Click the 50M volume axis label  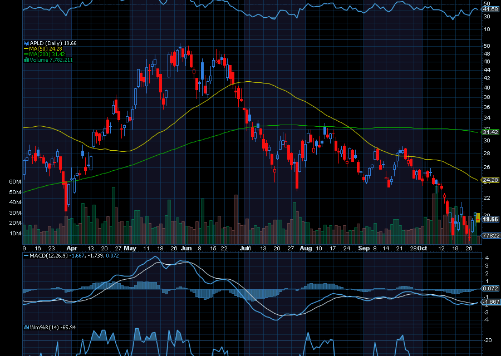15,192
